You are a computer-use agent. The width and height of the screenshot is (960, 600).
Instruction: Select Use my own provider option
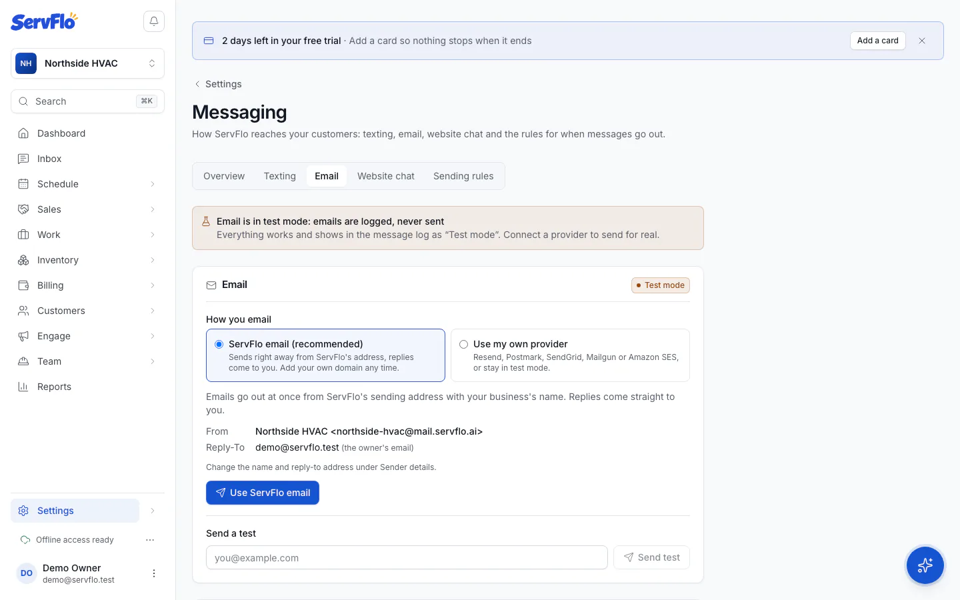pos(570,355)
